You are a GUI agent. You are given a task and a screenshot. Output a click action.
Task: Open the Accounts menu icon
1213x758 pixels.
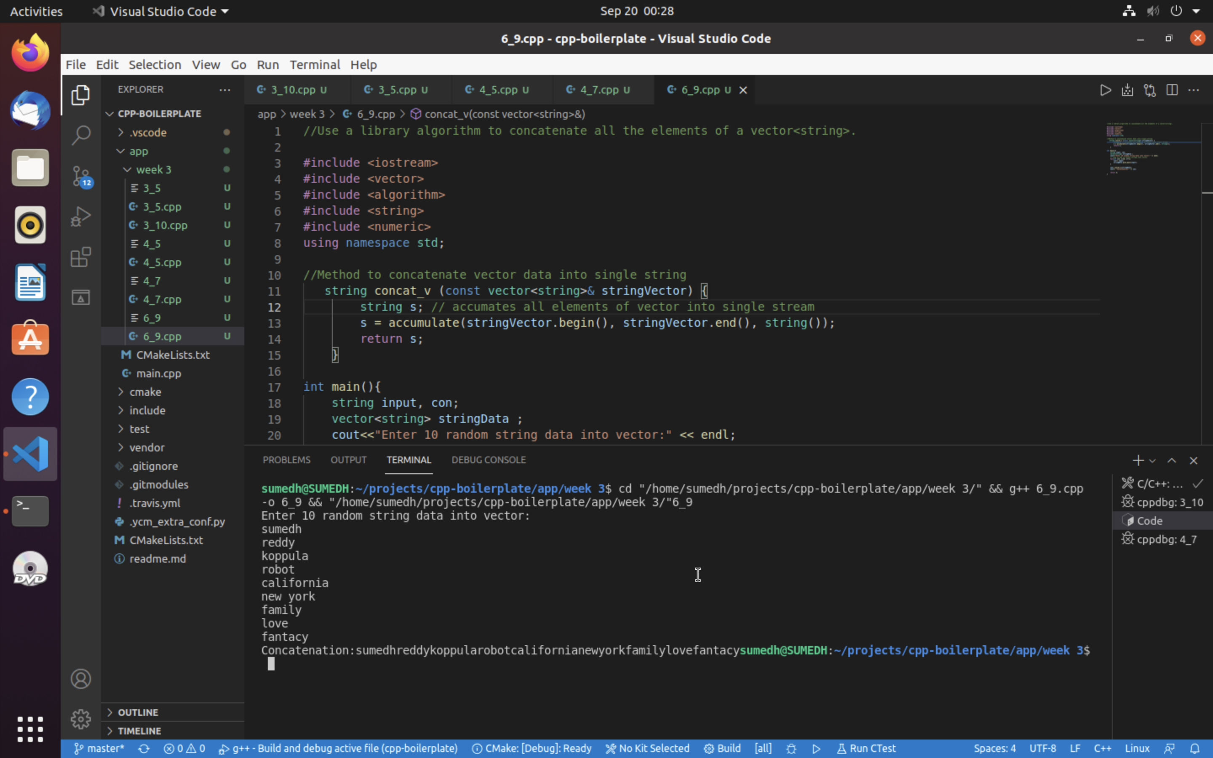(81, 678)
